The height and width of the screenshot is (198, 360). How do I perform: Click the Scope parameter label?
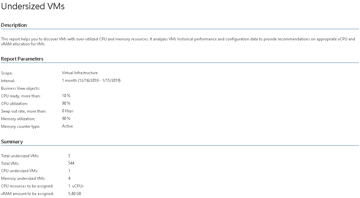(7, 73)
